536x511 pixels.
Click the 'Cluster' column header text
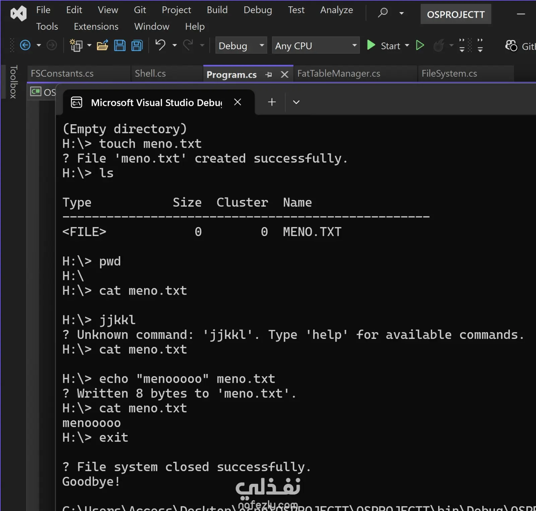point(242,202)
